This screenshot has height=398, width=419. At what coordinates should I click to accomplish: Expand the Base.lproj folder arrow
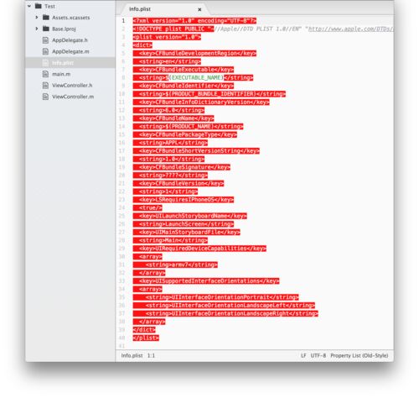(x=37, y=29)
